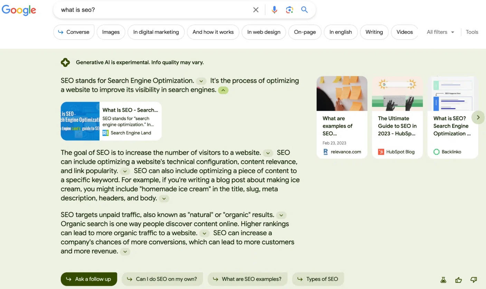The height and width of the screenshot is (289, 486).
Task: Give thumbs up feedback on the AI answer
Action: (458, 279)
